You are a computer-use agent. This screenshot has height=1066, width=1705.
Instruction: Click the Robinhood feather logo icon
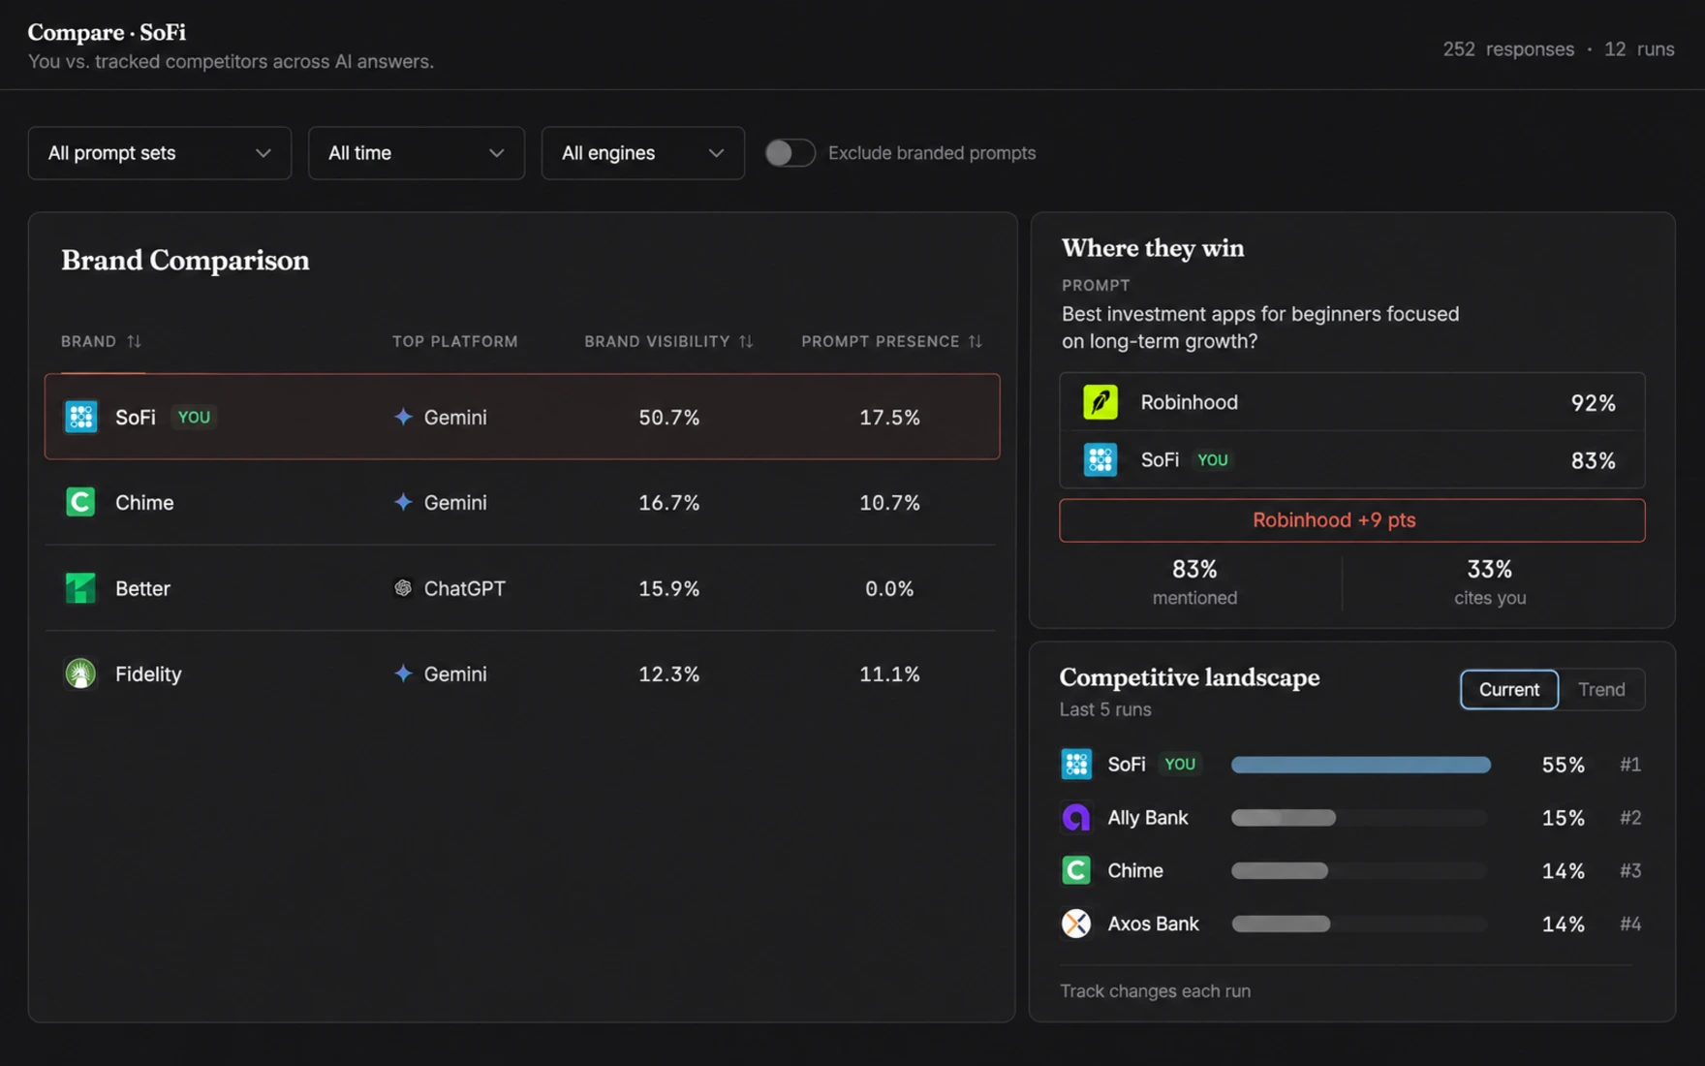coord(1100,402)
